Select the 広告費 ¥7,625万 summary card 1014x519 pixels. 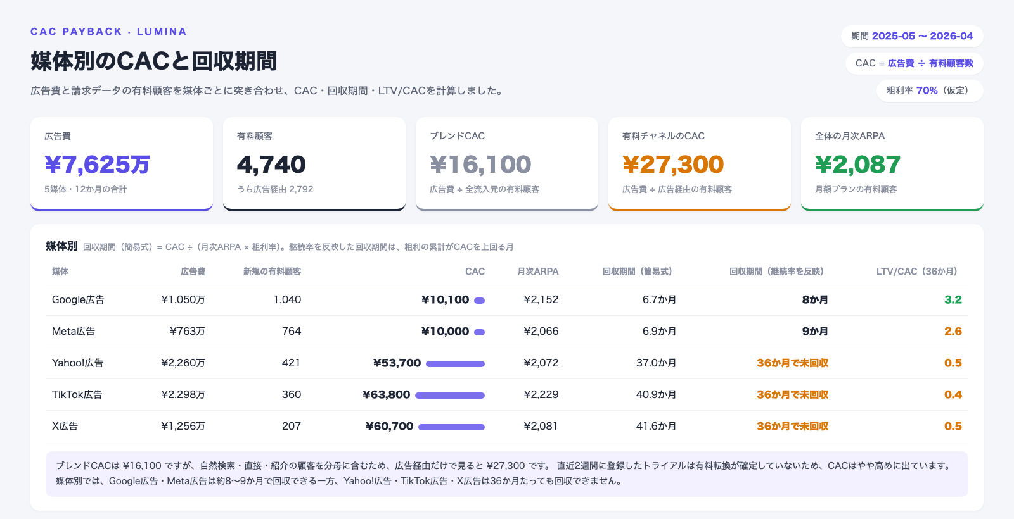(122, 164)
